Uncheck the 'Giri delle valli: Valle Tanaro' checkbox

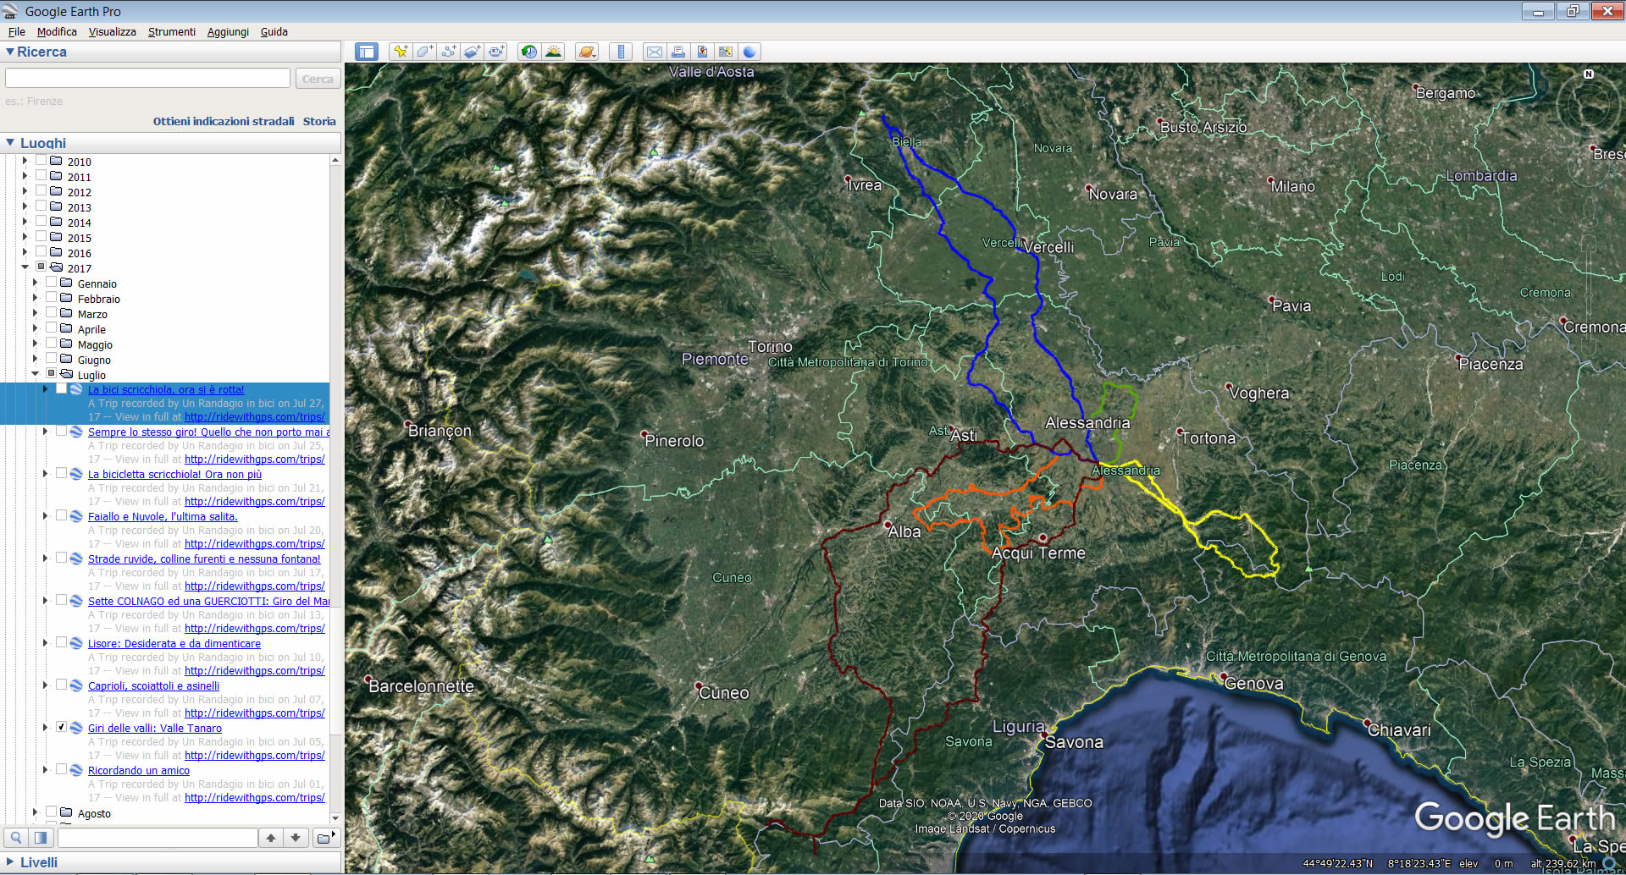[61, 728]
